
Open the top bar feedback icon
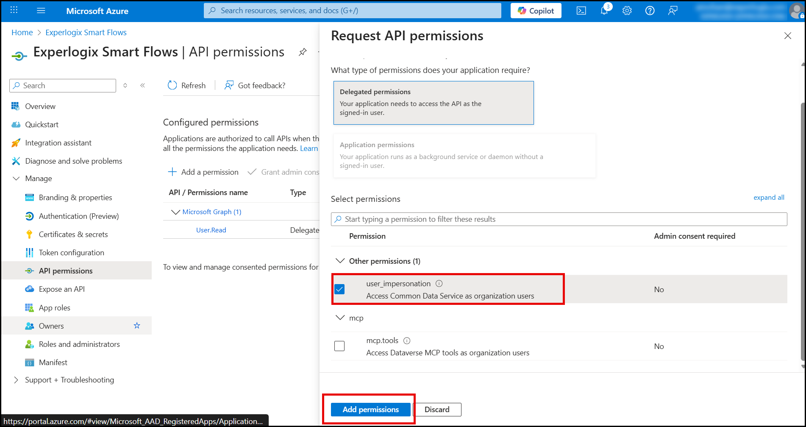tap(673, 11)
